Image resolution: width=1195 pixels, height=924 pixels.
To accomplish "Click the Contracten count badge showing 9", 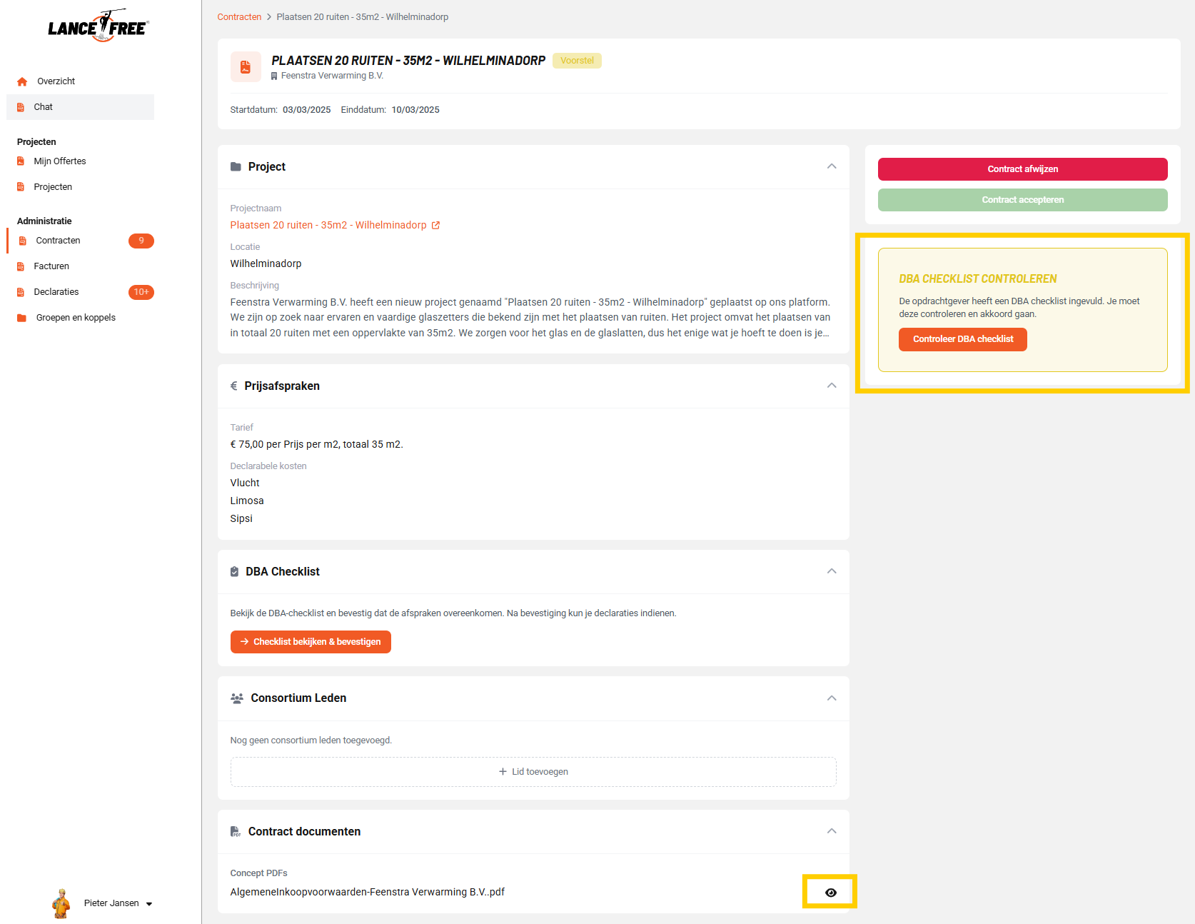I will click(x=141, y=241).
